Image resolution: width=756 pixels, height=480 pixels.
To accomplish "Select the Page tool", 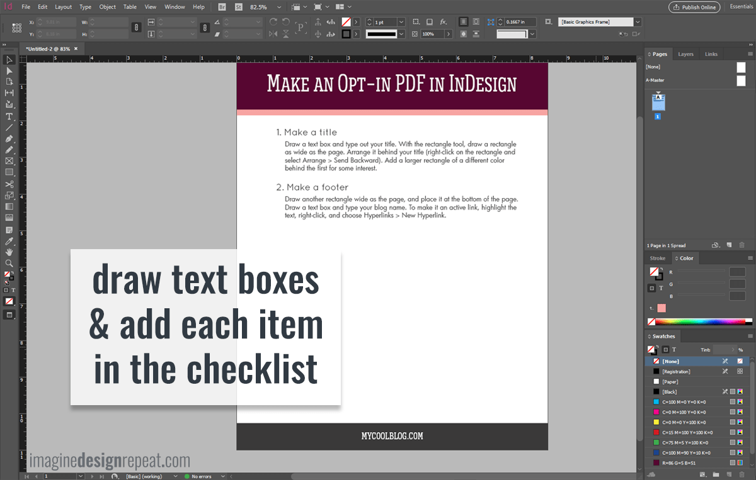I will pos(9,81).
